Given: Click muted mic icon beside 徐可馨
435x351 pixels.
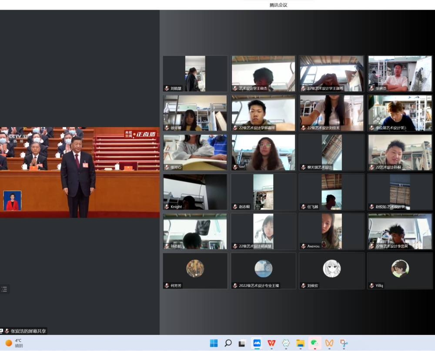Looking at the screenshot, I should (167, 128).
